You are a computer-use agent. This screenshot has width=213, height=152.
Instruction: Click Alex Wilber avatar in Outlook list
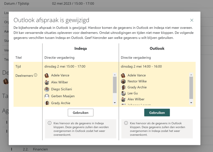[123, 99]
